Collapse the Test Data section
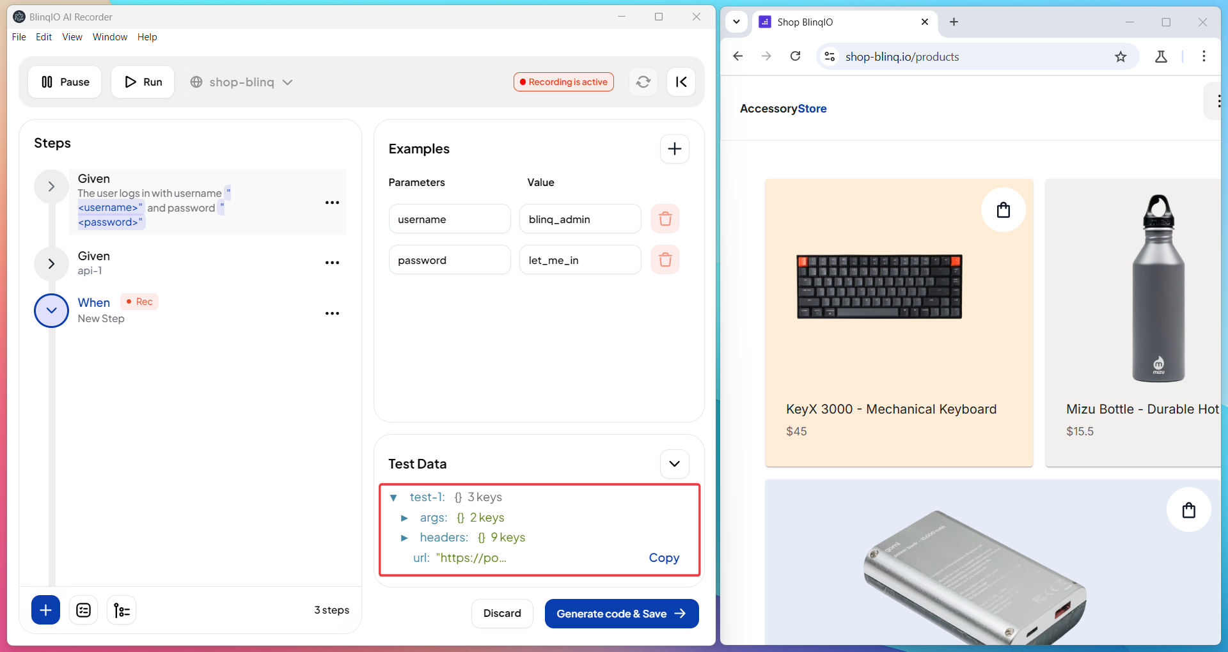The image size is (1228, 652). [x=674, y=464]
